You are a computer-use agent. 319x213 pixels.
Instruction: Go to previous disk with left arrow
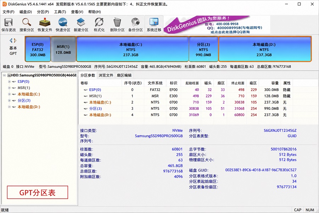tap(11, 40)
